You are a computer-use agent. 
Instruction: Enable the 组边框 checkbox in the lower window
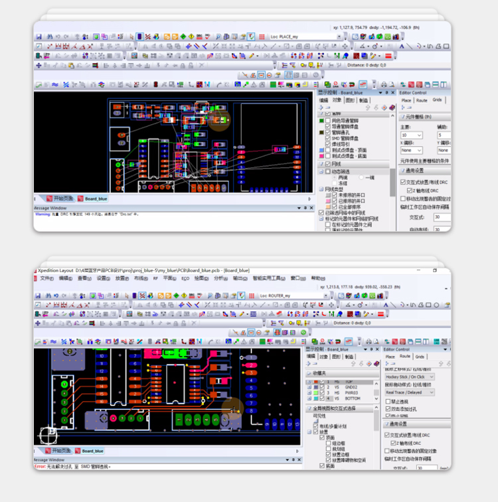tap(329, 443)
